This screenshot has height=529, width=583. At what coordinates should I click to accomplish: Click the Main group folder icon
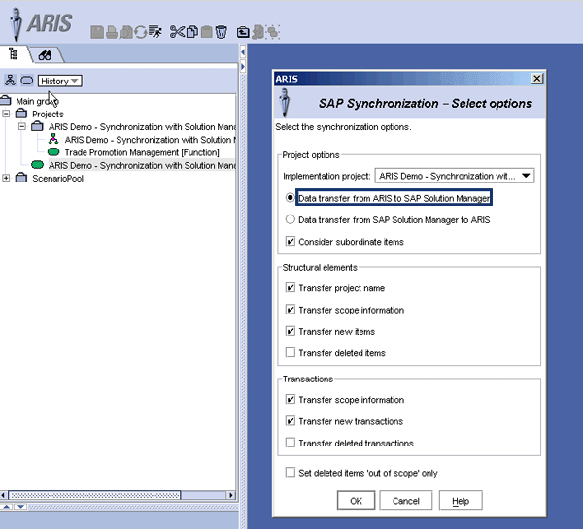pos(6,100)
